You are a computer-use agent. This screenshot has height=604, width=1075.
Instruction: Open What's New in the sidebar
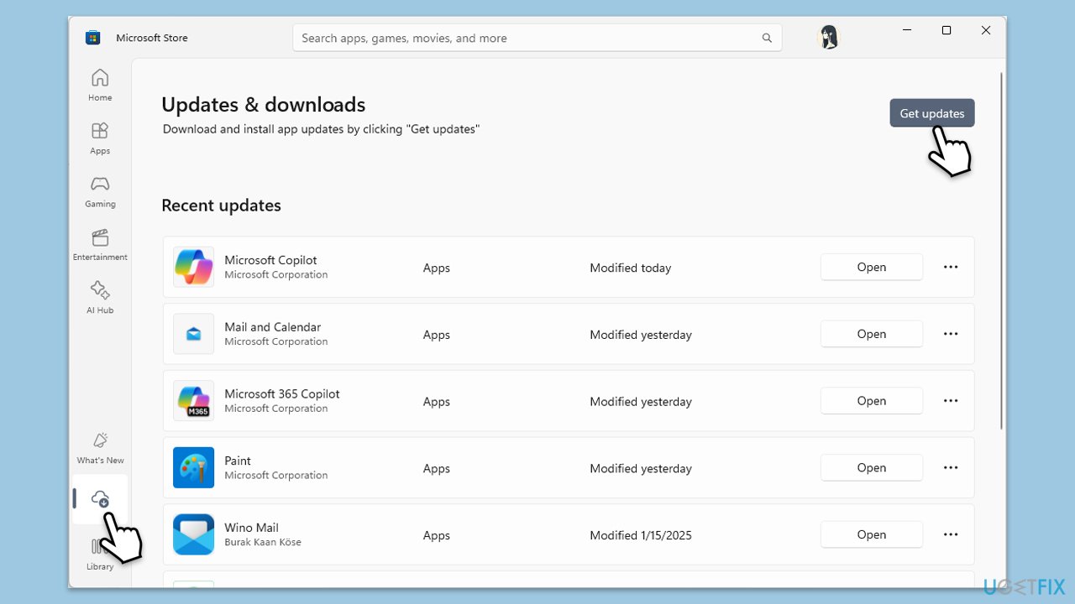tap(100, 448)
